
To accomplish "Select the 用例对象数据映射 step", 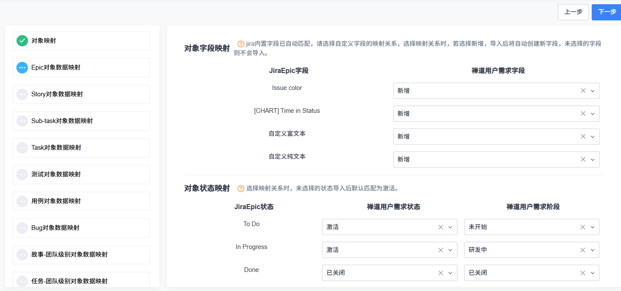I will pyautogui.click(x=81, y=201).
